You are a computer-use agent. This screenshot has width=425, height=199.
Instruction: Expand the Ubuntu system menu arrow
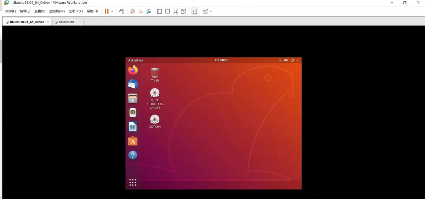297,60
